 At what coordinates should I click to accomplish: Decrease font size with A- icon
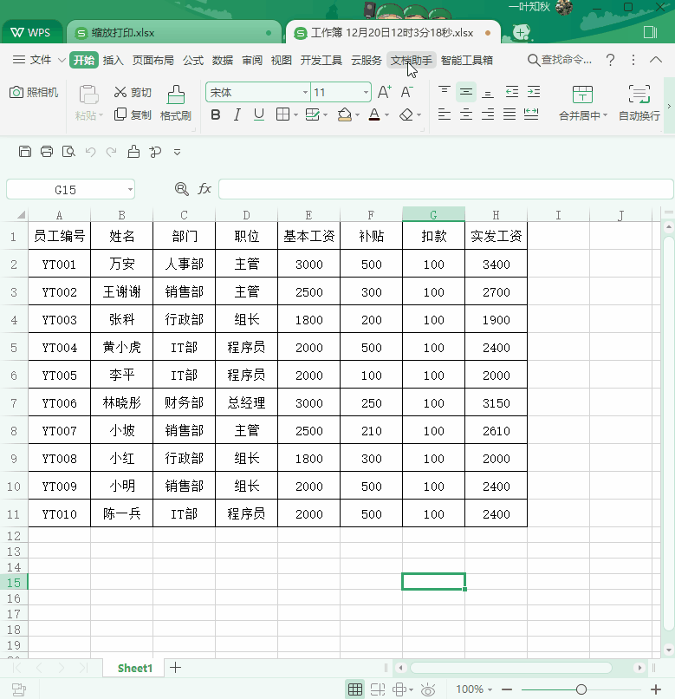click(406, 92)
